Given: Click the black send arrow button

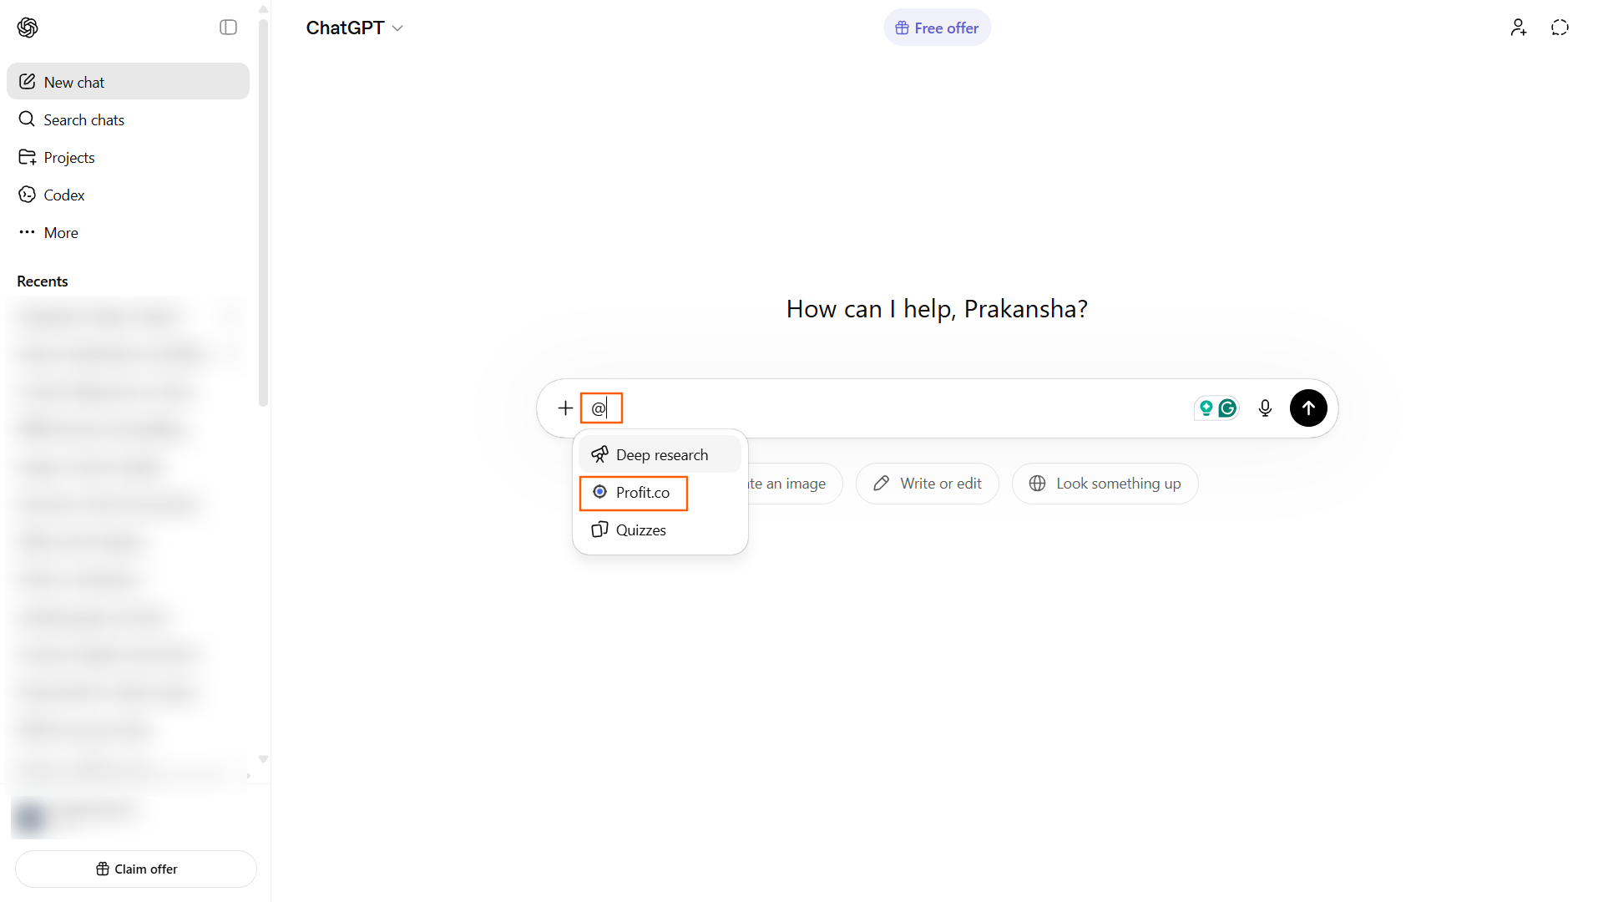Looking at the screenshot, I should [1308, 408].
